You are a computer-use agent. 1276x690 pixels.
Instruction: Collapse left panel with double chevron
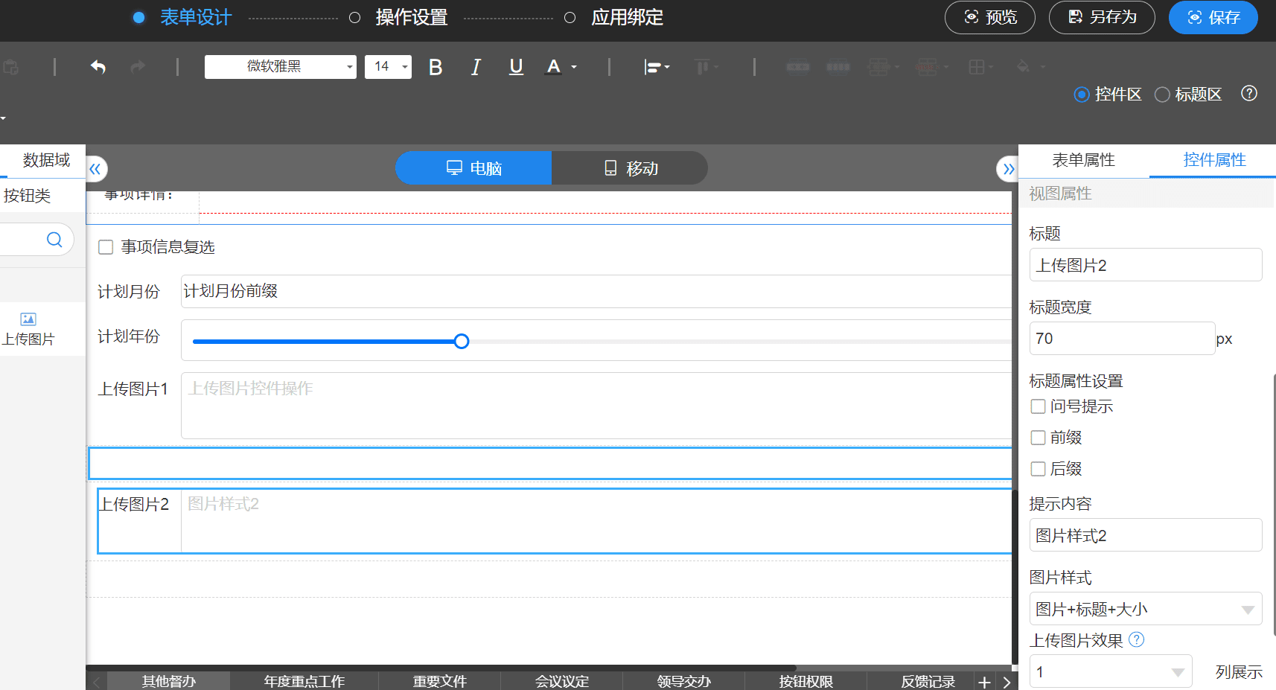coord(96,169)
